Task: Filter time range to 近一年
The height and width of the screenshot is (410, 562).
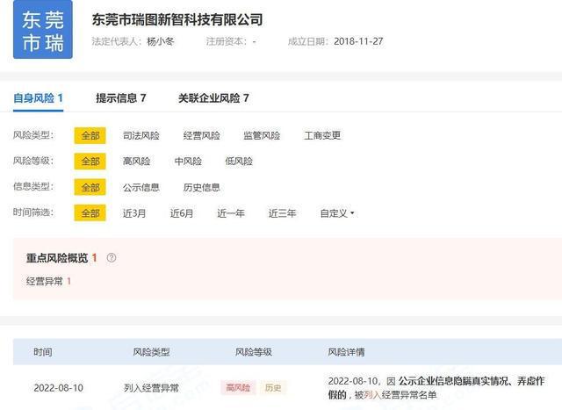Action: (231, 213)
